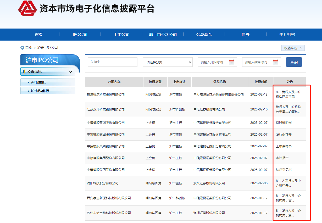Open 西安泰金新能 row's 8-1 announcement
322x223 pixels.
point(288,198)
